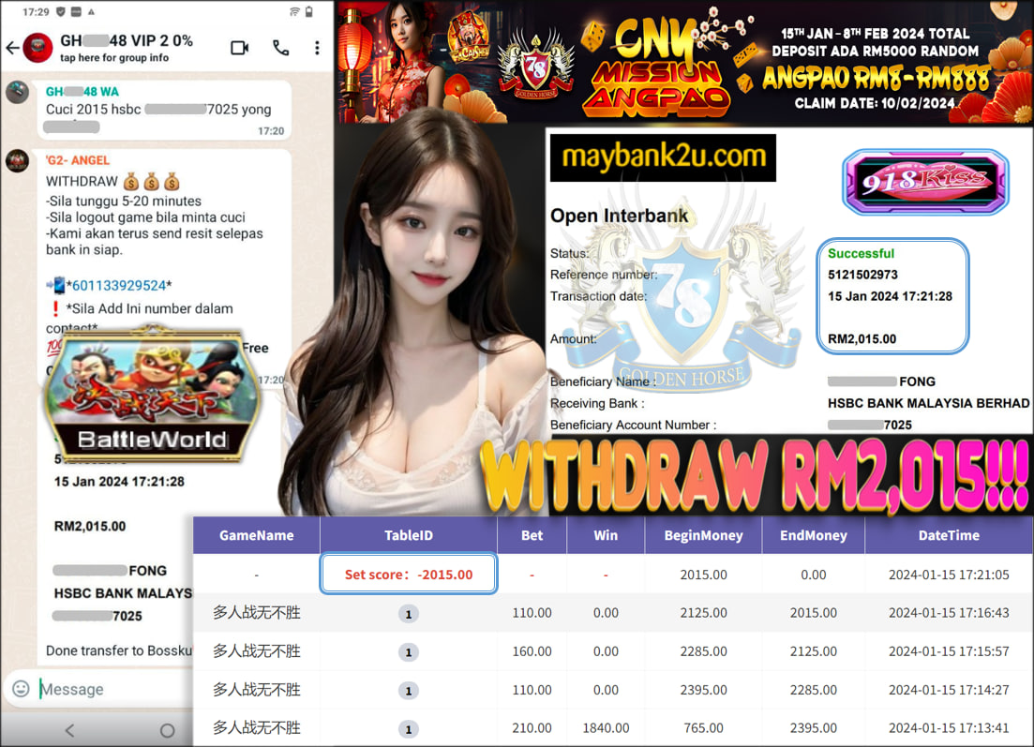Click the 78 Golden Horse crest in the banner
The width and height of the screenshot is (1034, 747).
(x=535, y=66)
